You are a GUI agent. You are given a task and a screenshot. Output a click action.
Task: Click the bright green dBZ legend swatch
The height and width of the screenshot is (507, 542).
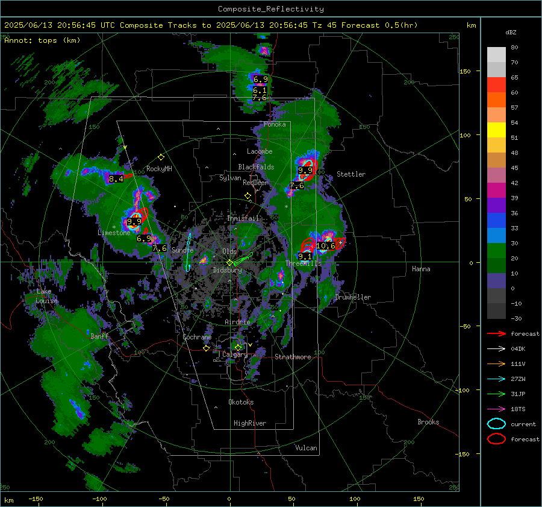click(x=496, y=251)
